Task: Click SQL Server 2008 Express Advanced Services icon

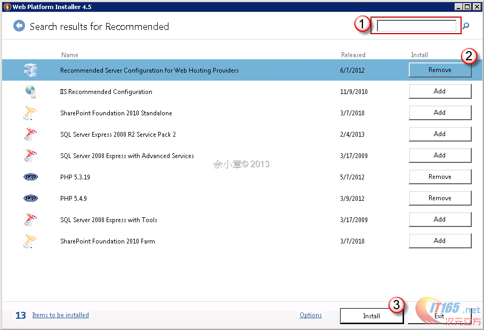Action: click(x=30, y=155)
